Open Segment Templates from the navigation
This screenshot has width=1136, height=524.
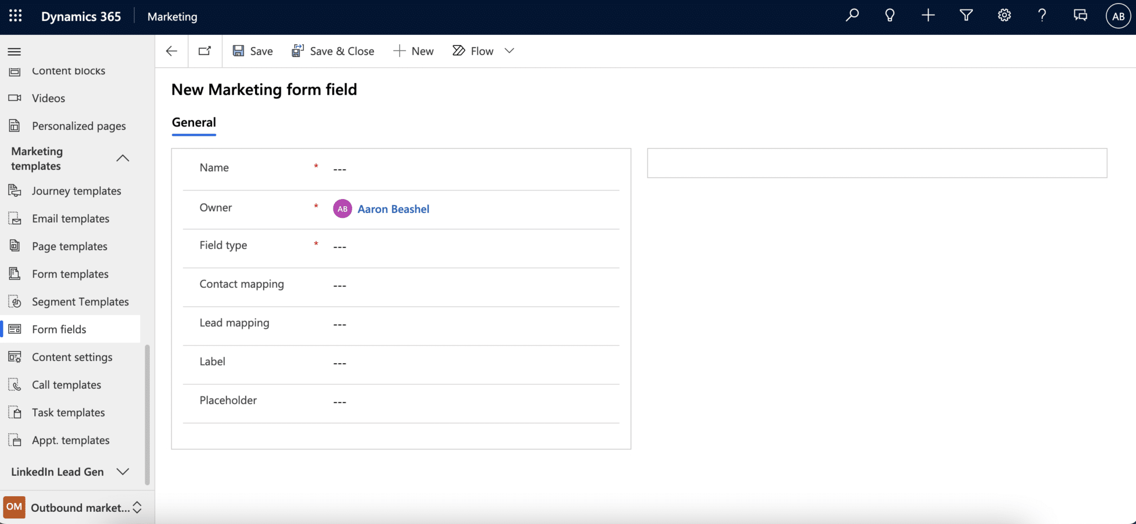(80, 301)
